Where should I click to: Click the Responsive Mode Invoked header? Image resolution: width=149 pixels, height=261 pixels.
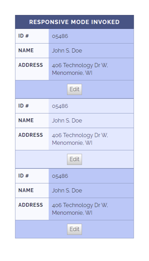click(74, 22)
